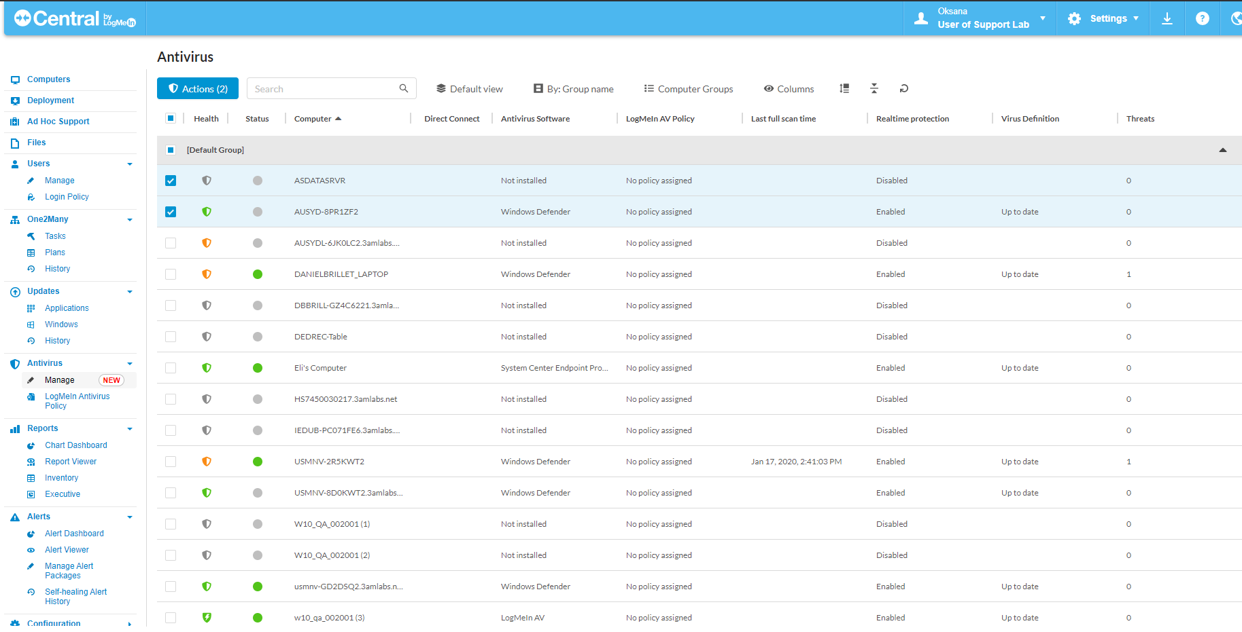The image size is (1242, 632).
Task: Click green status dot for USMNV-2R5KWT2
Action: [258, 462]
